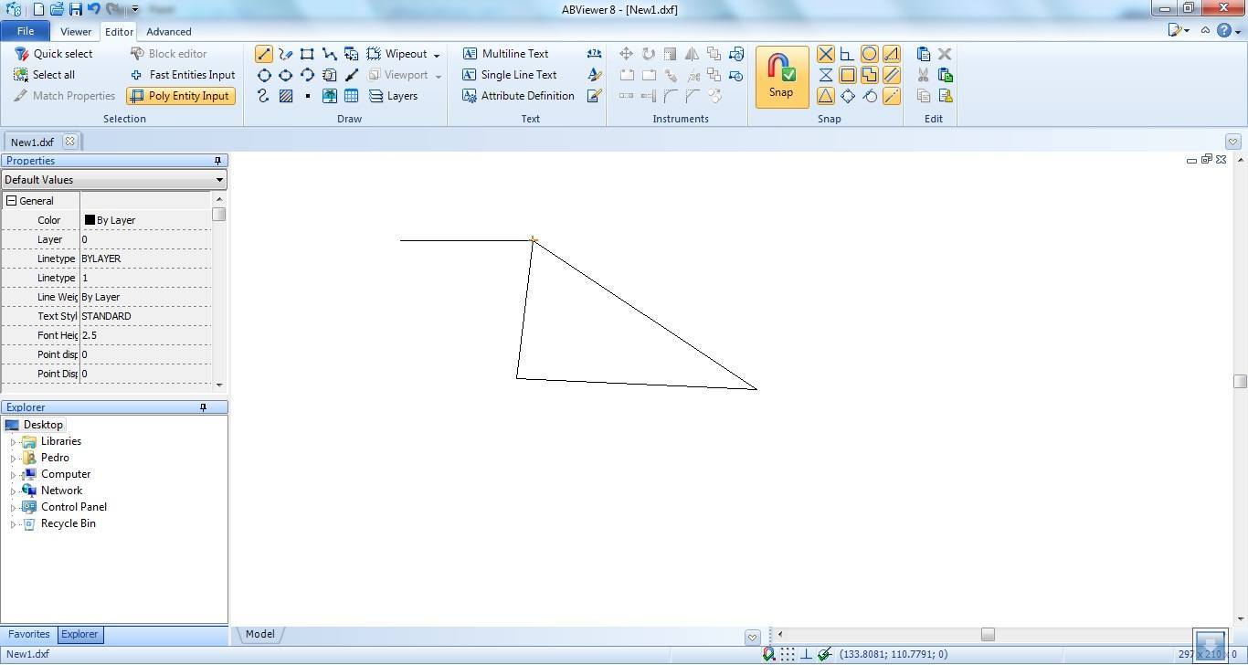Open the Block editor
This screenshot has height=665, width=1248.
pyautogui.click(x=176, y=53)
